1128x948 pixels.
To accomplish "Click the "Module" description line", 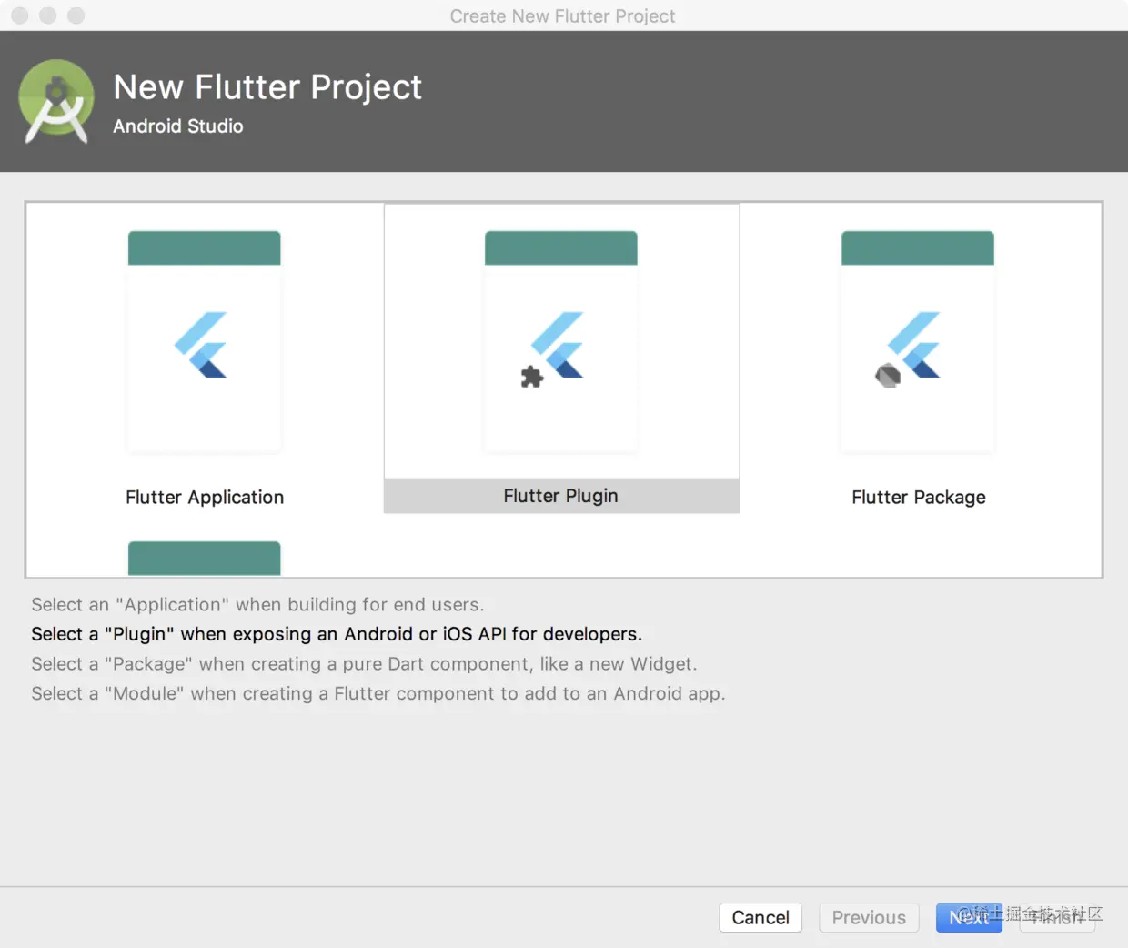I will (x=378, y=693).
